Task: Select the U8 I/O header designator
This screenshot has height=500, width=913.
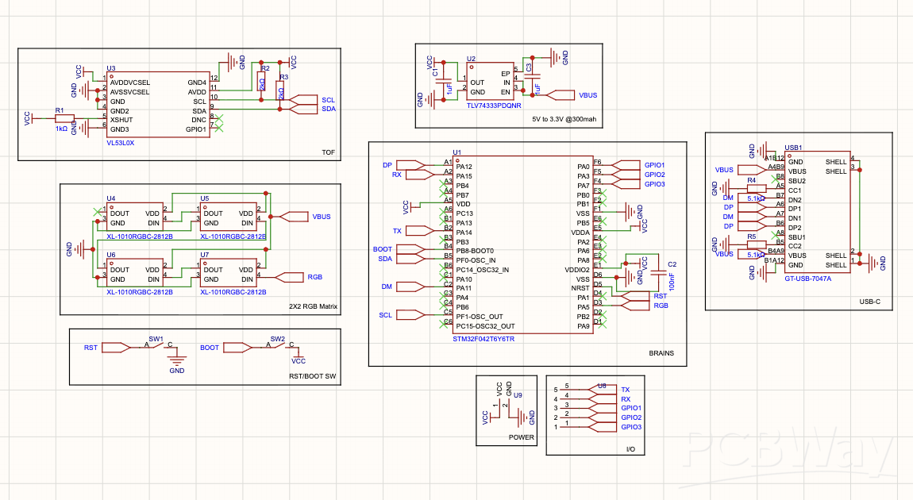Action: coord(602,386)
